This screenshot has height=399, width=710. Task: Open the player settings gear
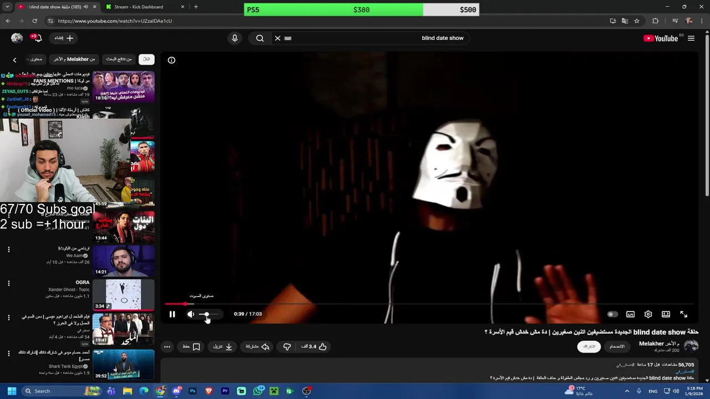click(648, 314)
